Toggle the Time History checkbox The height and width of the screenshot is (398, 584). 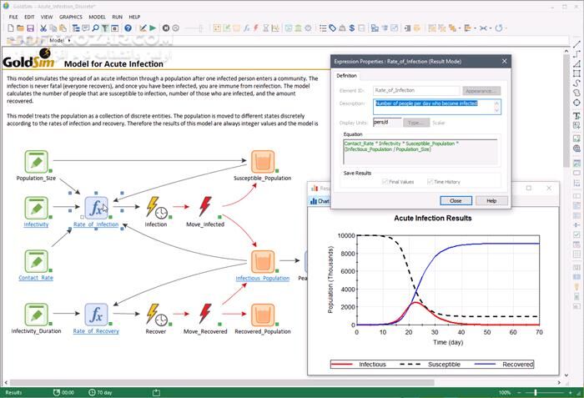point(429,181)
